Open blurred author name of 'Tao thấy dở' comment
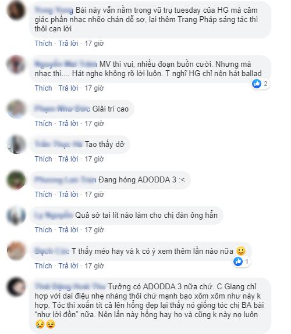The image size is (291, 334). click(59, 144)
